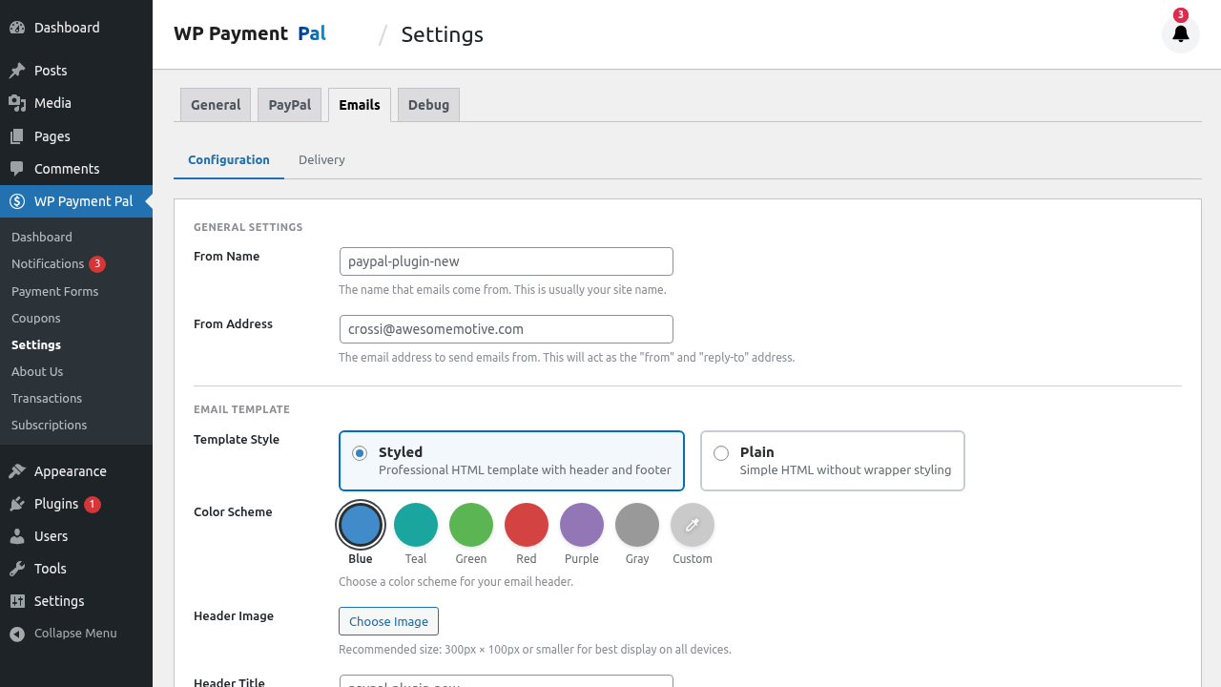The height and width of the screenshot is (687, 1221).
Task: Click inside the From Name input field
Action: click(x=506, y=260)
